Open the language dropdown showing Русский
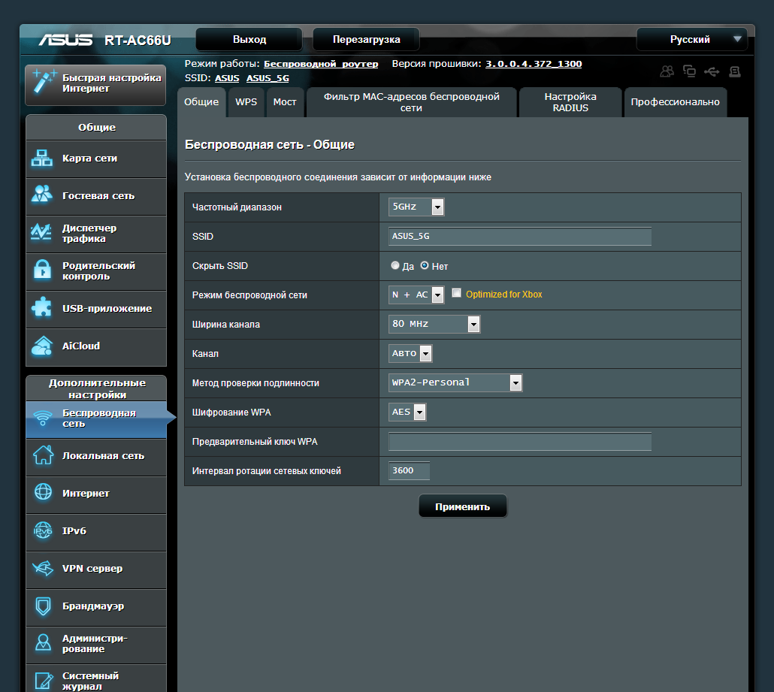 (x=691, y=40)
